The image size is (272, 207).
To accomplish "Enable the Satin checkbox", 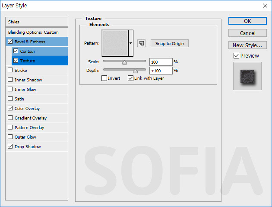I will 10,99.
